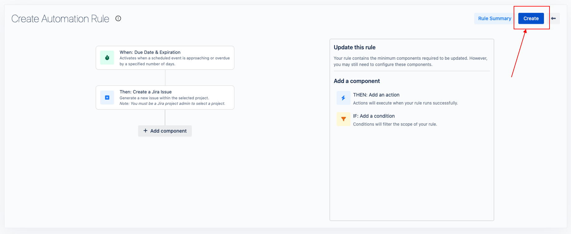Choose 'THEN: Add an action' option

click(x=376, y=95)
